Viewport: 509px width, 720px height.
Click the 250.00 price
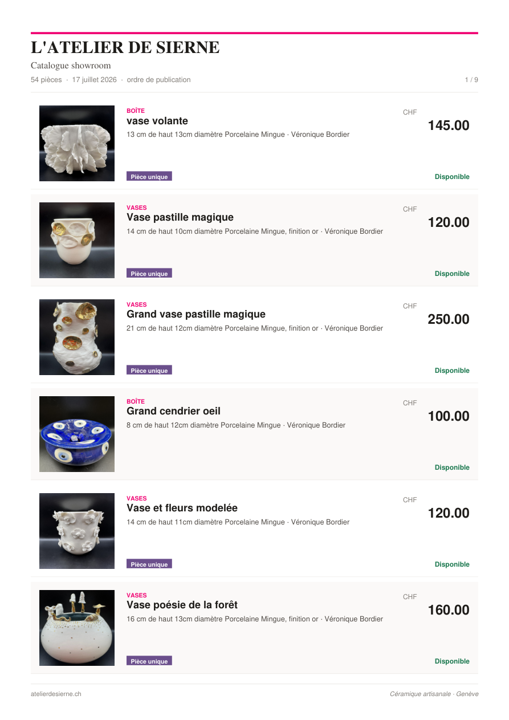449,319
